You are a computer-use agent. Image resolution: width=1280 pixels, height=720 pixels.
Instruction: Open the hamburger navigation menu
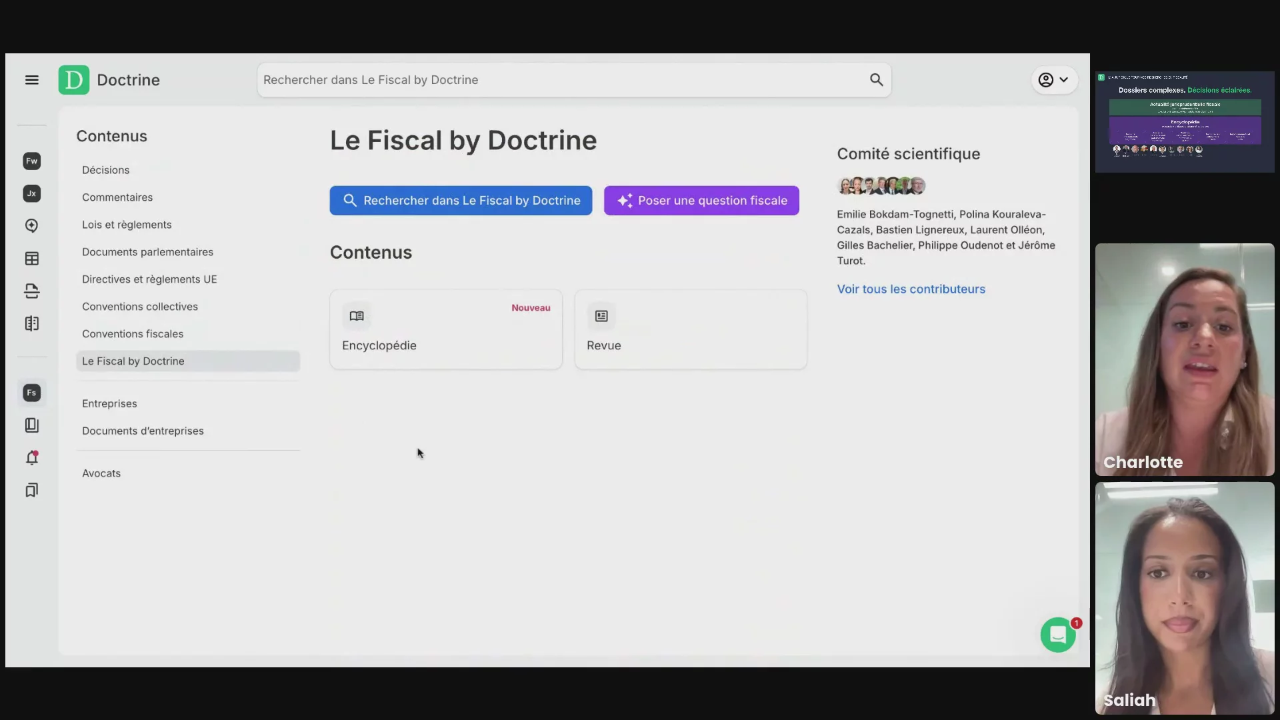[31, 80]
